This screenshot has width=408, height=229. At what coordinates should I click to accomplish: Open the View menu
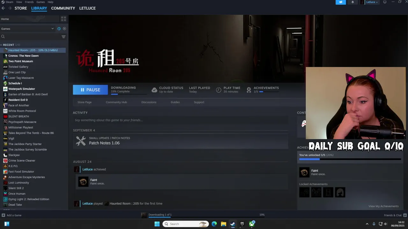(x=19, y=2)
